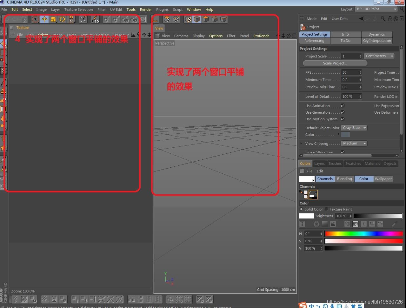The image size is (406, 308).
Task: Activate the 3D painting brush icon
Action: pyautogui.click(x=95, y=19)
